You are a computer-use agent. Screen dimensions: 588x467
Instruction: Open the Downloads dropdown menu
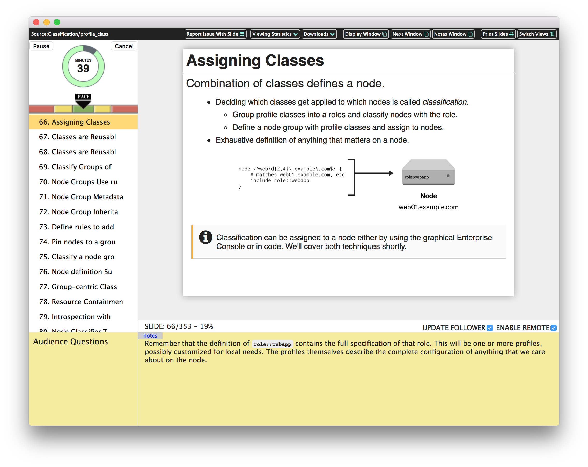click(319, 34)
